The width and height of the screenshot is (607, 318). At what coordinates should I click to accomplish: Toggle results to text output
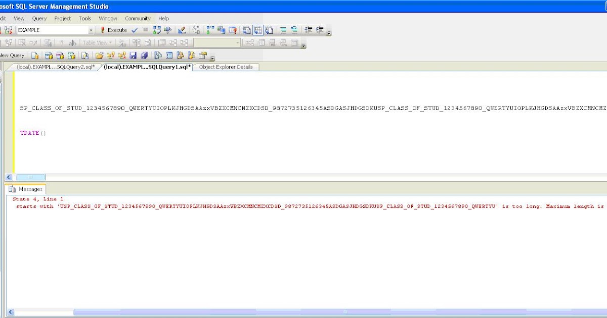point(246,30)
